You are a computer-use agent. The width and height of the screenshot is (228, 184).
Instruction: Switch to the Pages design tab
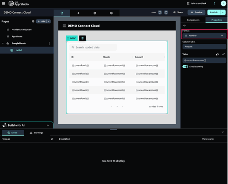(x=62, y=13)
